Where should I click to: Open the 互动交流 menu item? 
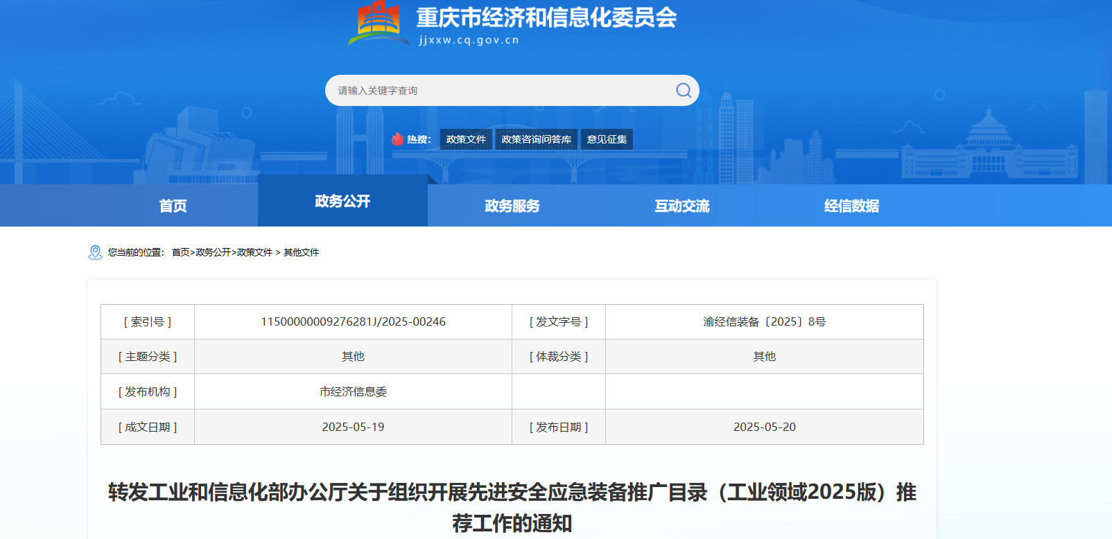click(x=681, y=206)
